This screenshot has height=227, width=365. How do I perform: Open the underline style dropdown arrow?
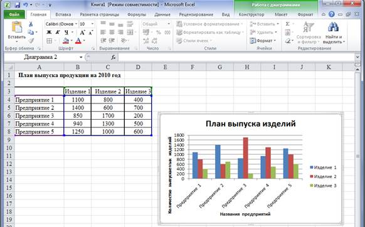tap(72, 33)
